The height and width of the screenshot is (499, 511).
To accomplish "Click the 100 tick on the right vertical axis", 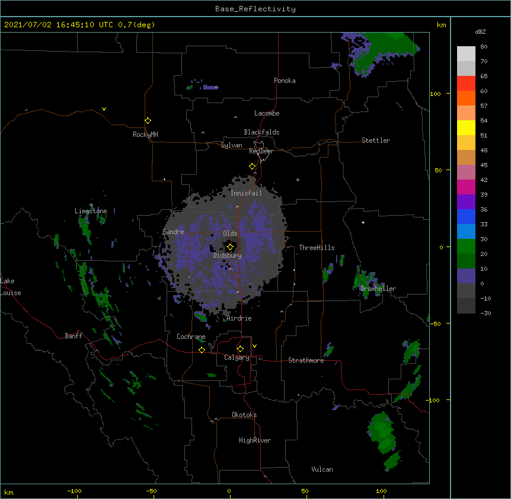I will pyautogui.click(x=435, y=94).
